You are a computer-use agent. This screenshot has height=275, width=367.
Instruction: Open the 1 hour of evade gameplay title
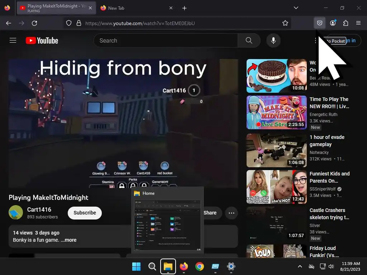point(327,141)
